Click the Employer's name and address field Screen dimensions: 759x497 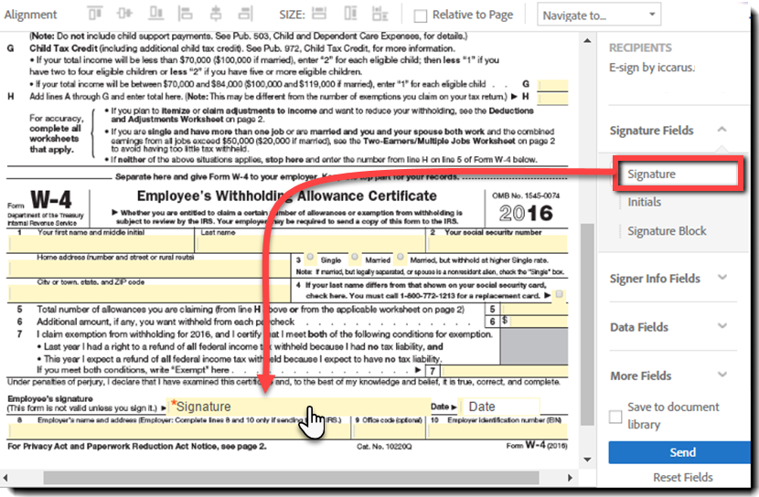(178, 431)
